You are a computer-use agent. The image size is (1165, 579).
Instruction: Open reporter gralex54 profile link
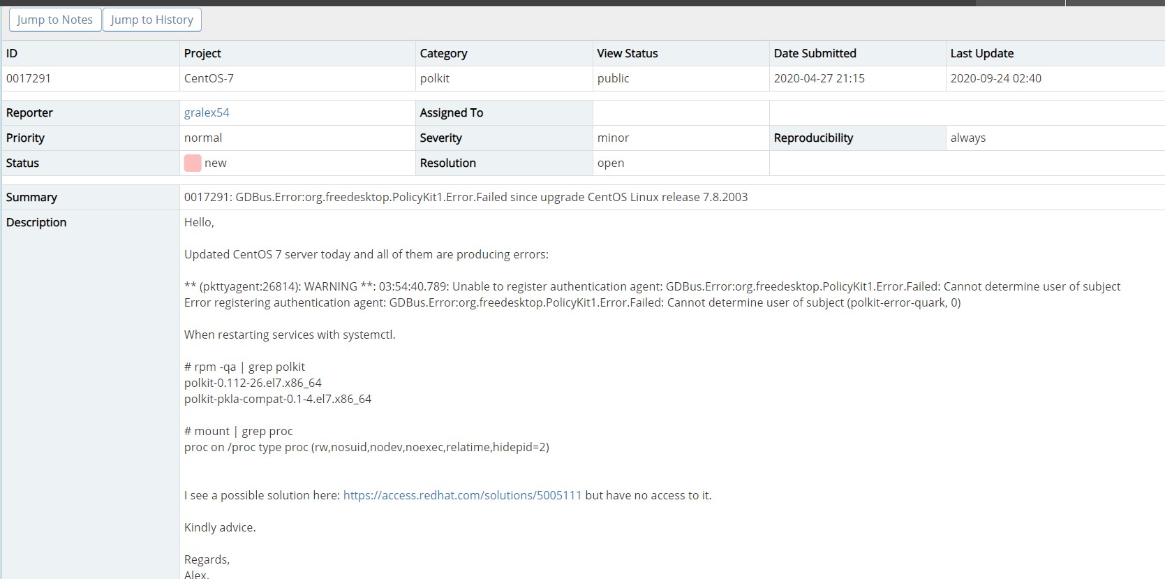click(207, 112)
